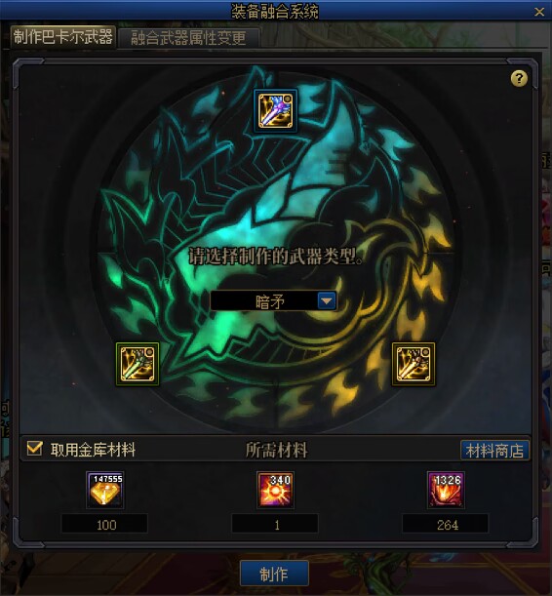Switch to the 制作巴卡尔武器 tab
The image size is (552, 596).
pos(63,37)
